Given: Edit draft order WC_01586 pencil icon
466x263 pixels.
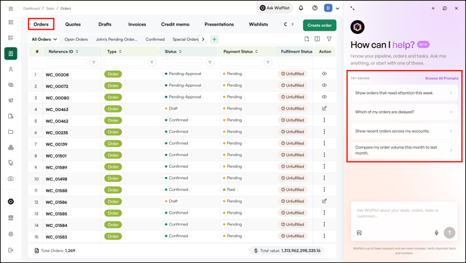Looking at the screenshot, I should pyautogui.click(x=324, y=201).
